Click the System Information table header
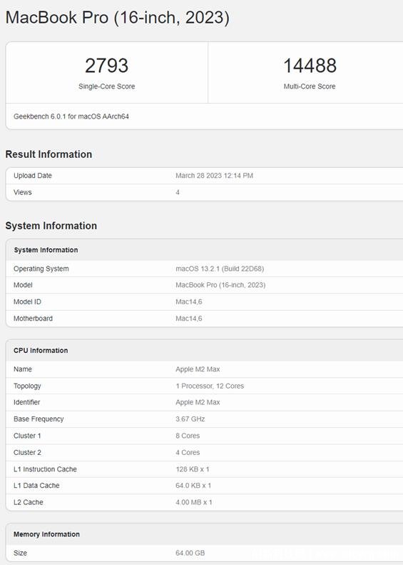Viewport: 403px width, 565px height. coord(46,250)
